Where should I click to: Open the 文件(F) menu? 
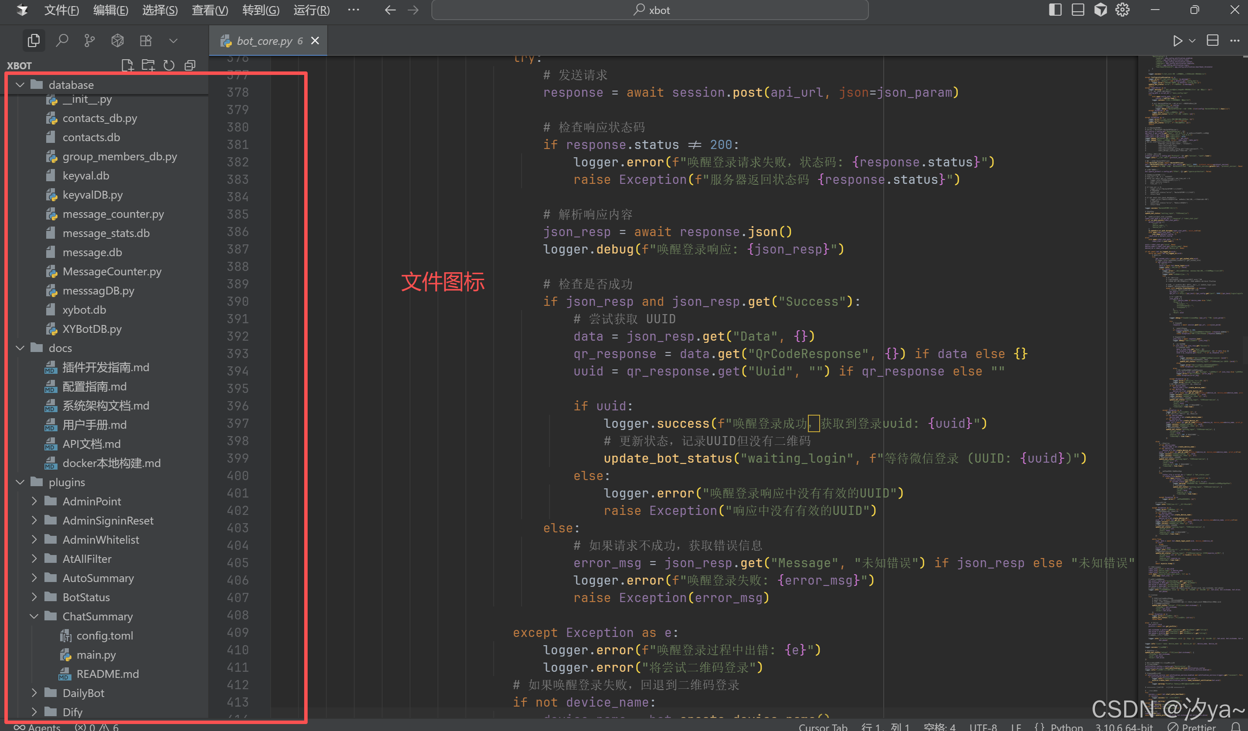61,10
